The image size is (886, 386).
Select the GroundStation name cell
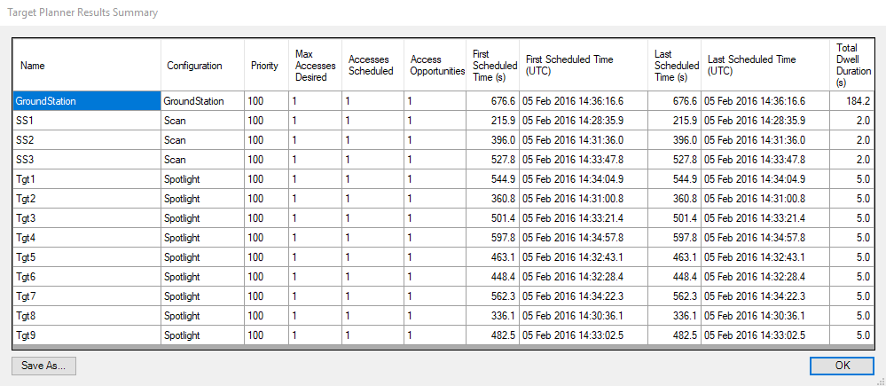(86, 101)
